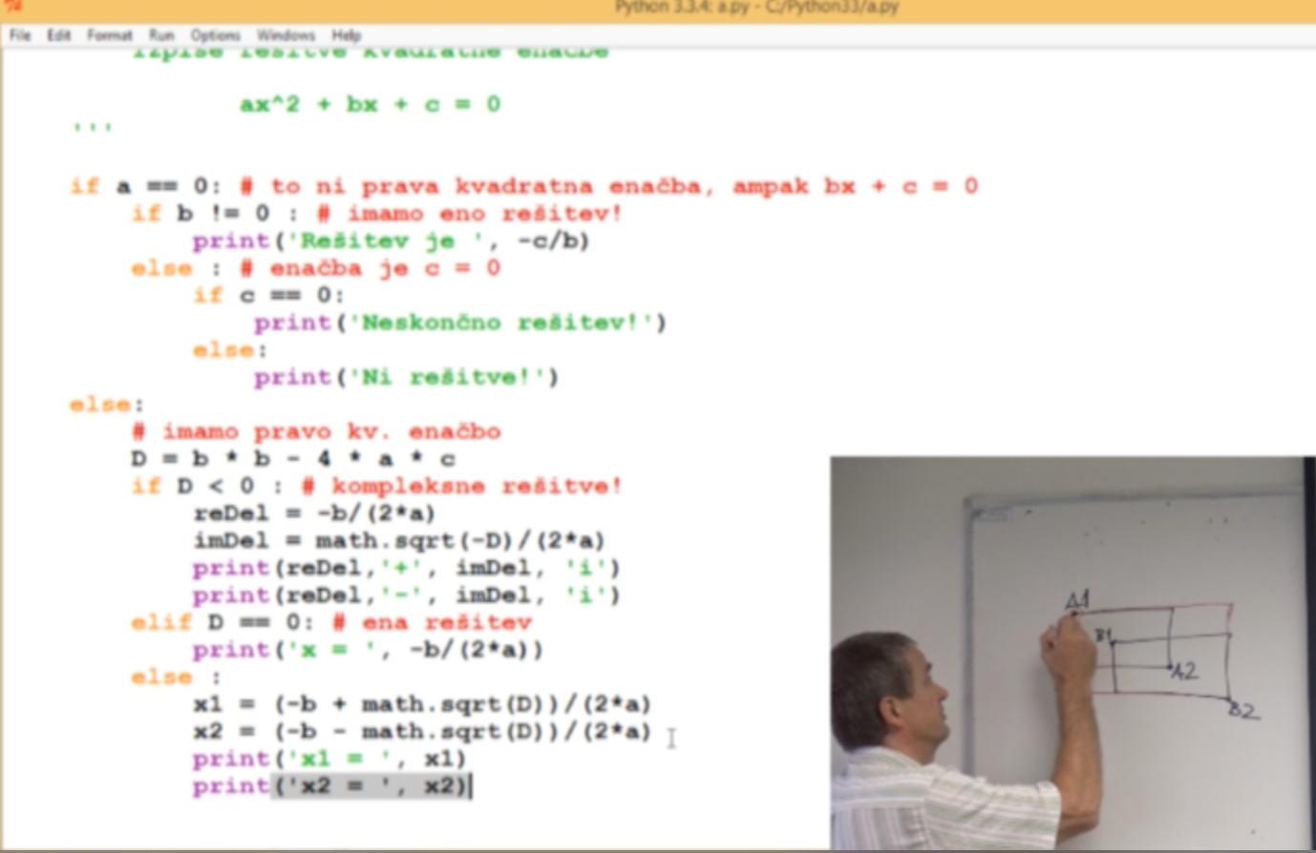
Task: Click the 'D = b * b - 4 * a * c' line
Action: click(292, 459)
